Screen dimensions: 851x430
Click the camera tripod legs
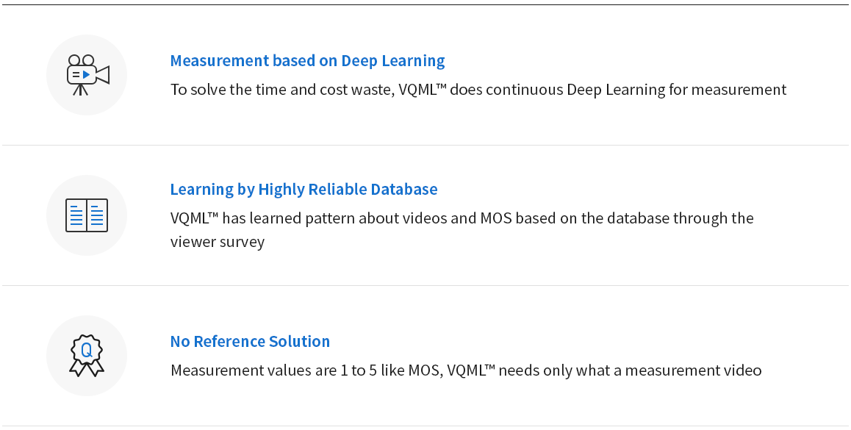80,90
